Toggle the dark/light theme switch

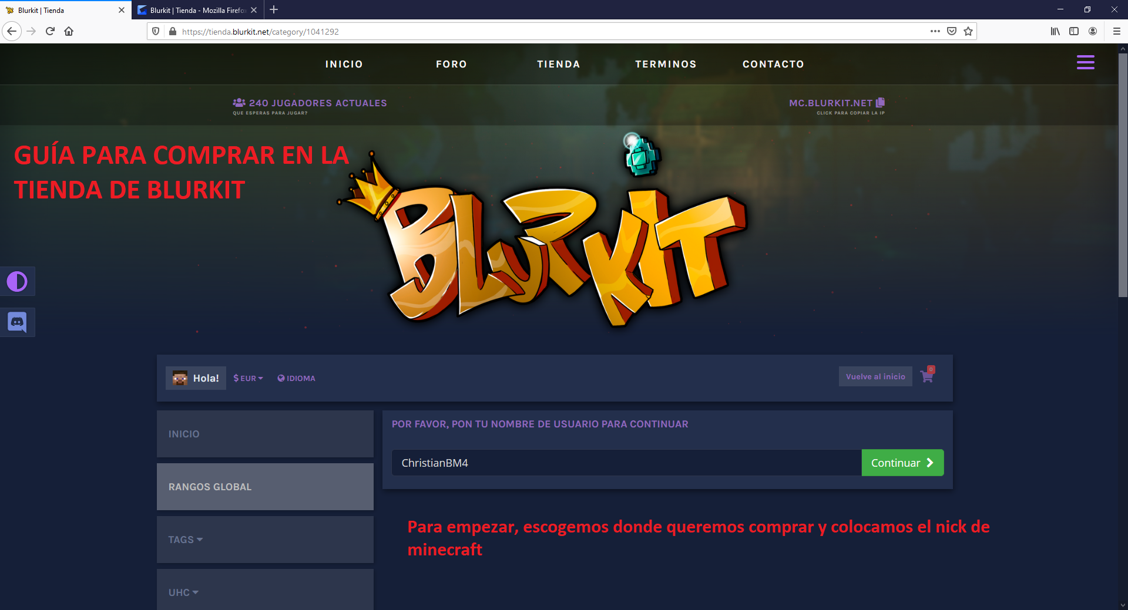17,282
